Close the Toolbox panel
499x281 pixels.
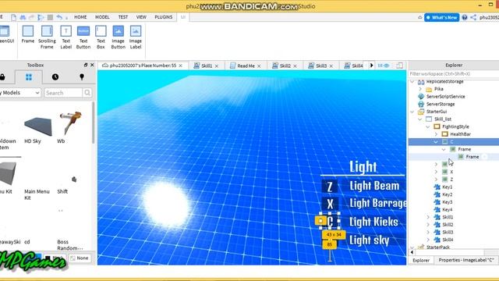pyautogui.click(x=92, y=65)
